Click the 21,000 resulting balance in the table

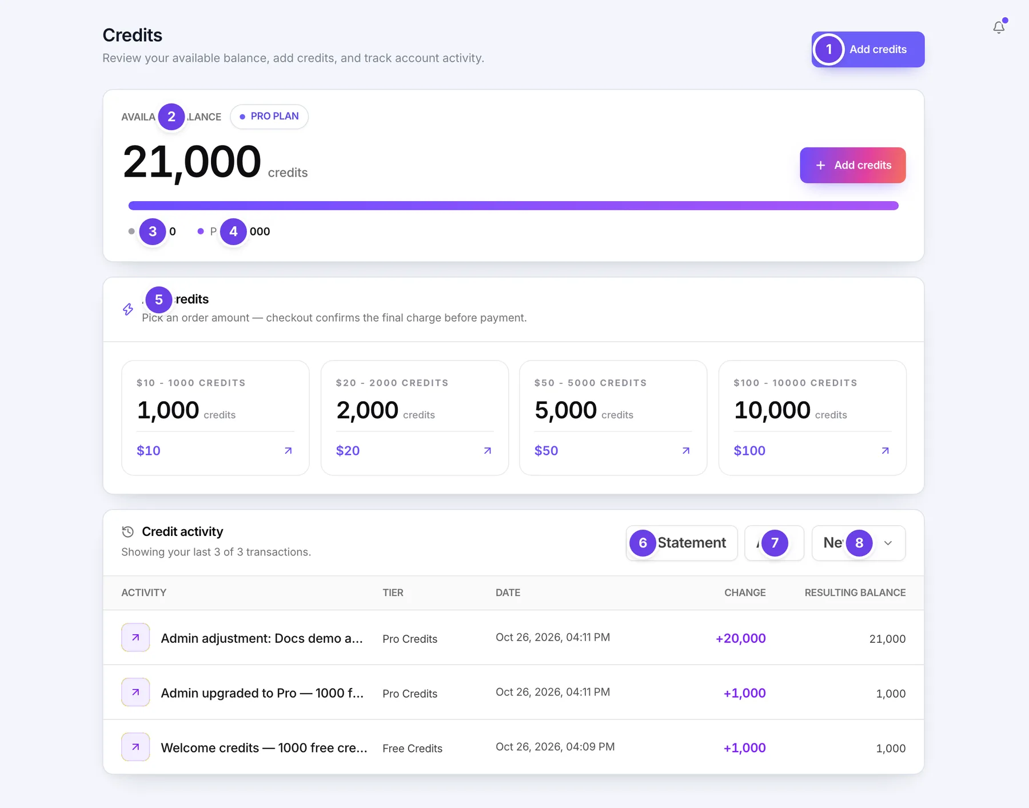tap(887, 639)
